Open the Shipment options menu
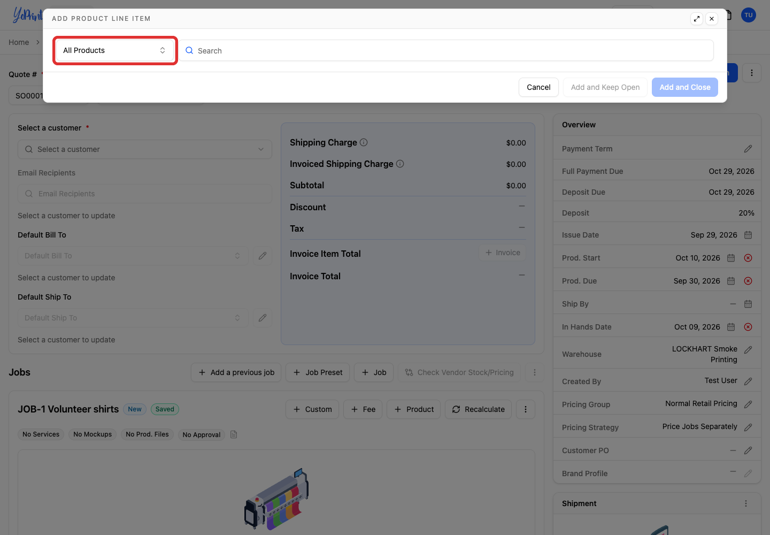Screen dimensions: 770x535 click(746, 503)
